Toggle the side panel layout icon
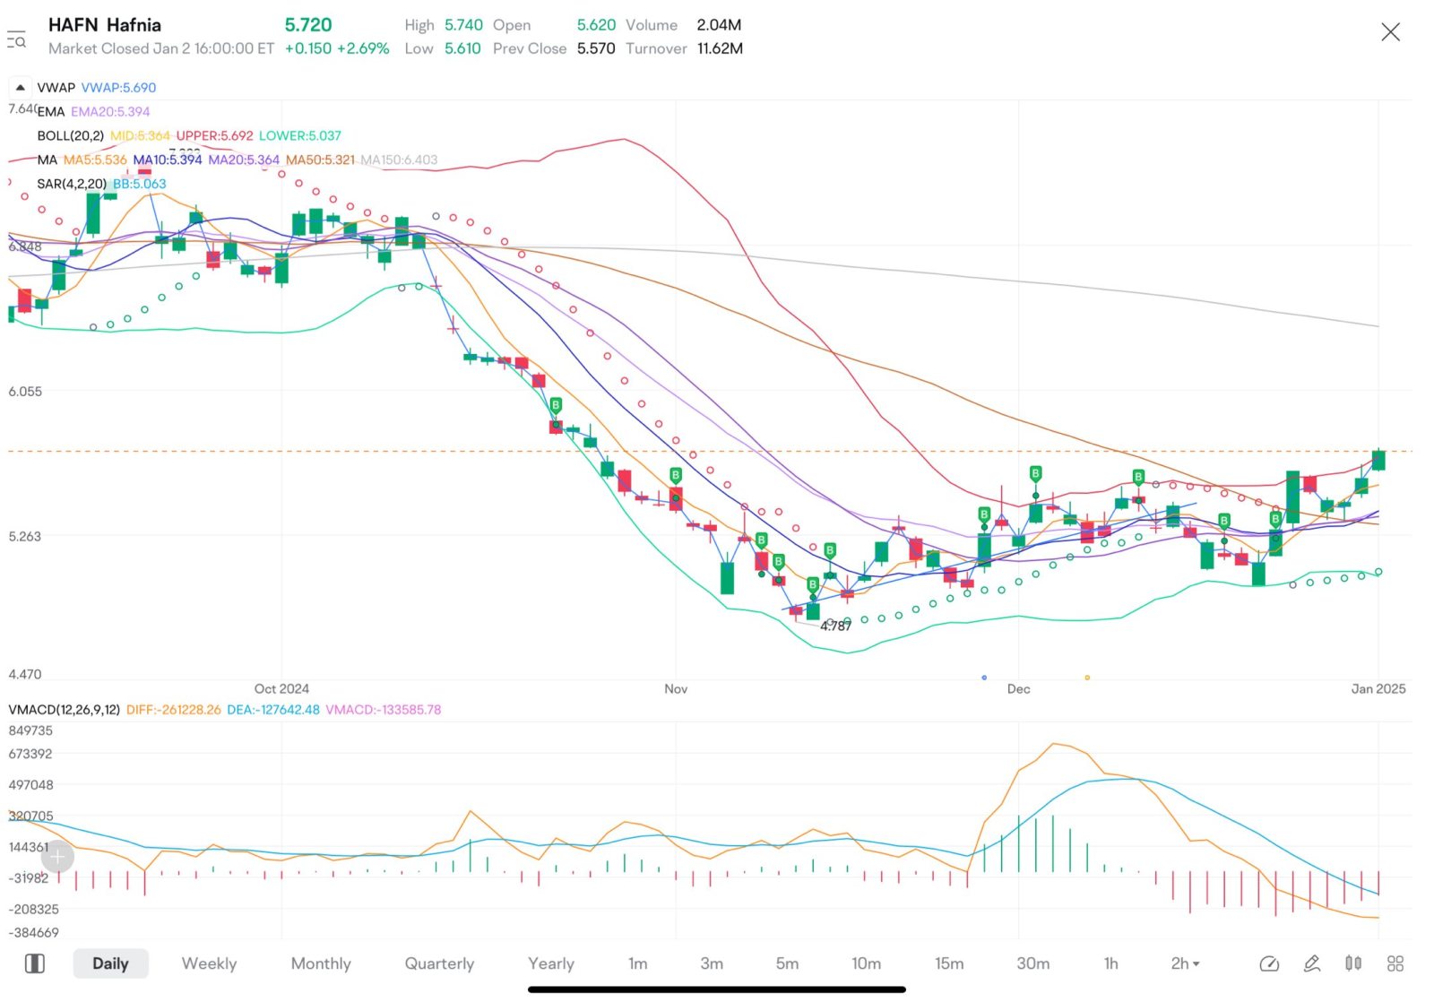This screenshot has width=1434, height=1002. pyautogui.click(x=35, y=963)
